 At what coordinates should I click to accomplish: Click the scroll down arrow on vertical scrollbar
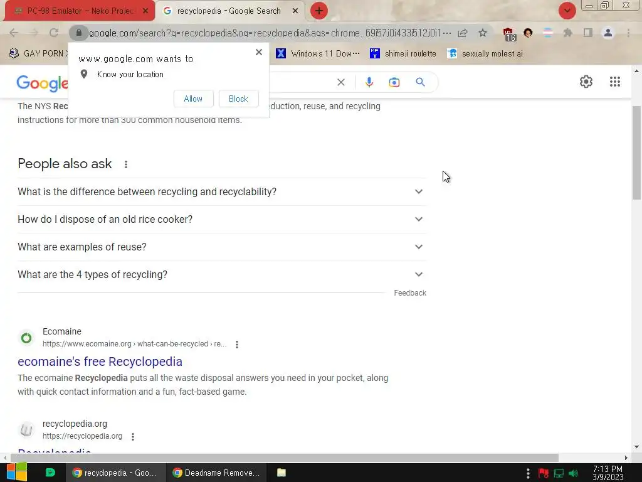coord(636,447)
